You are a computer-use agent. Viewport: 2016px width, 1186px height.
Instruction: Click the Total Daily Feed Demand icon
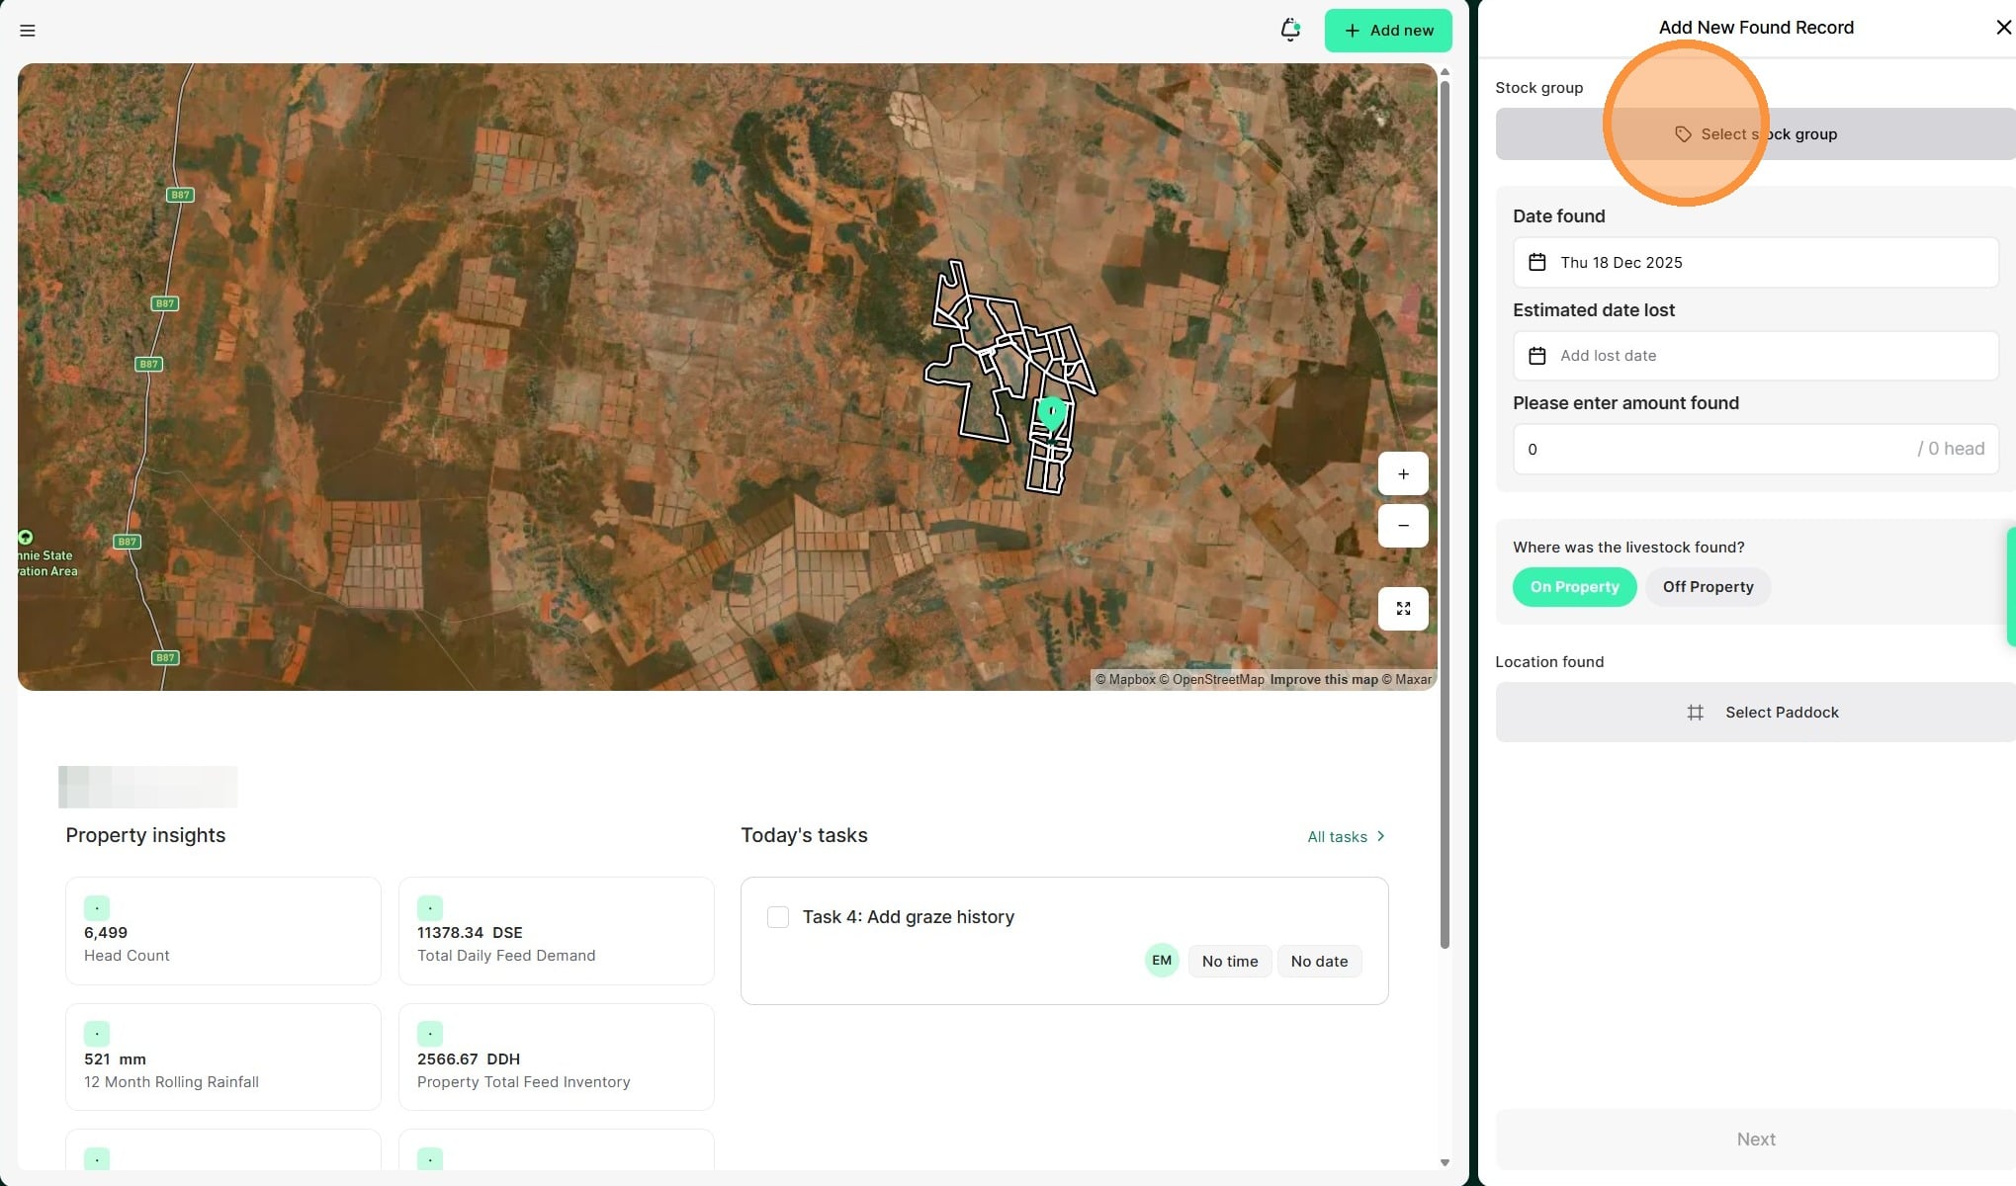point(430,907)
